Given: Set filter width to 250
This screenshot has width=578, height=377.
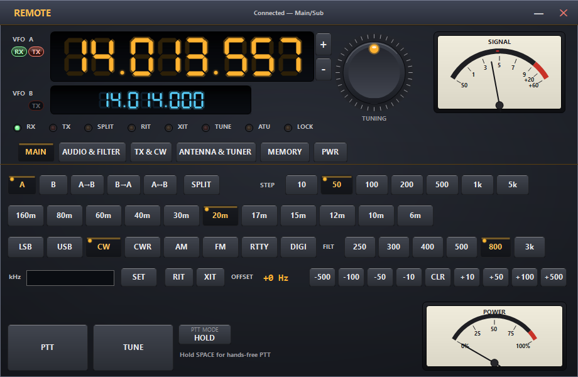Looking at the screenshot, I should coord(360,247).
